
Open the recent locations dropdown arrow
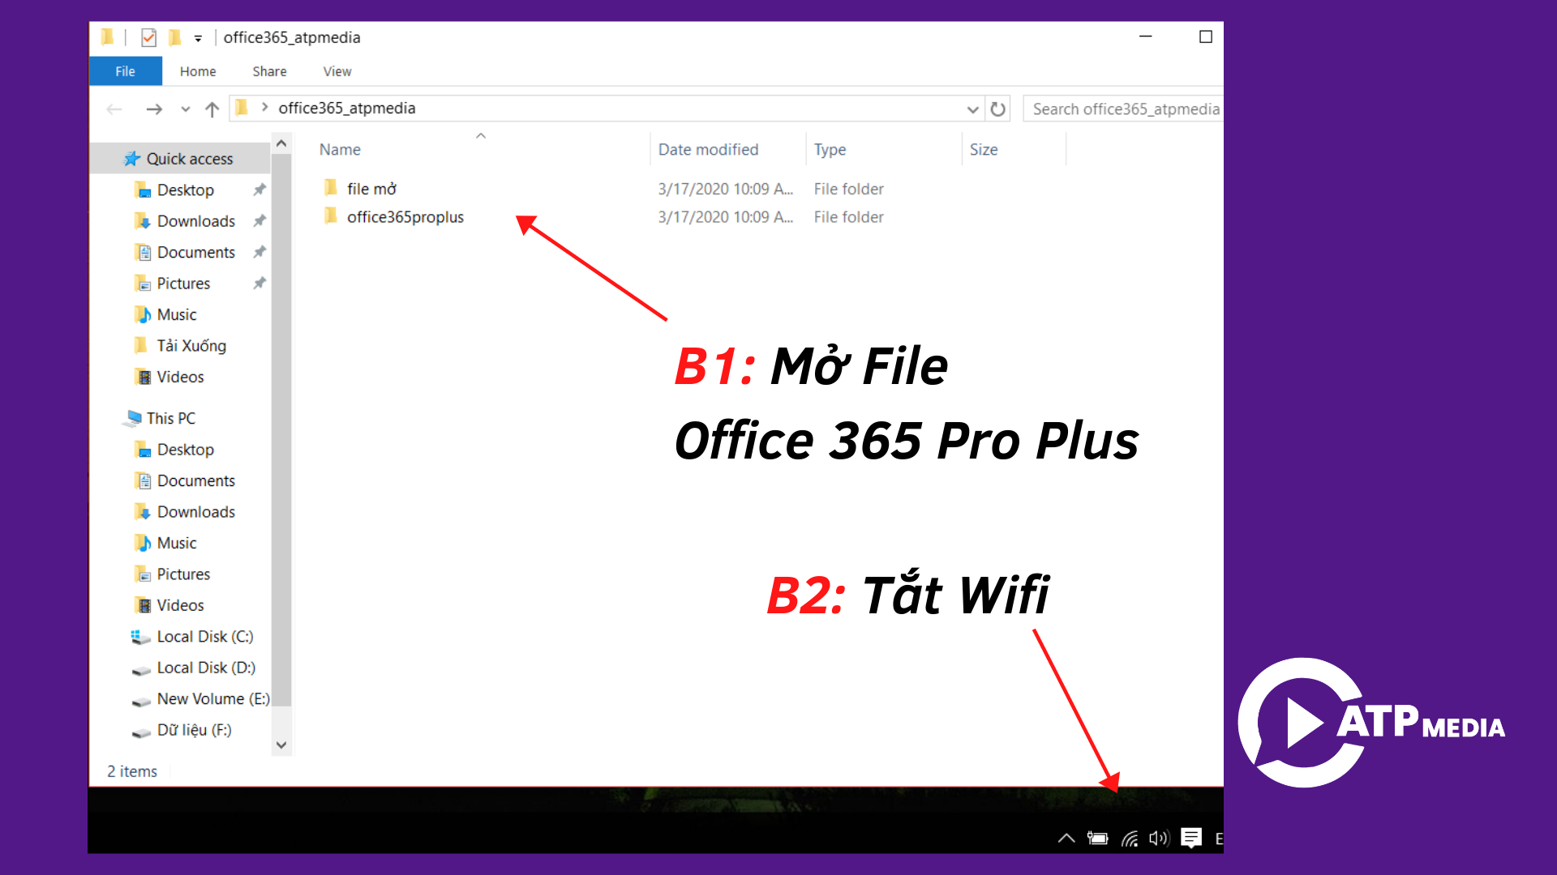(x=186, y=109)
